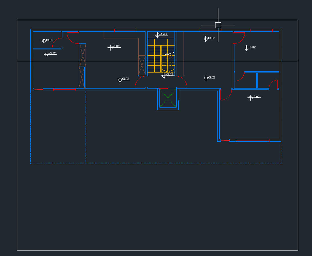
Task: Select the lower brown X column in left partition
Action: coord(82,77)
